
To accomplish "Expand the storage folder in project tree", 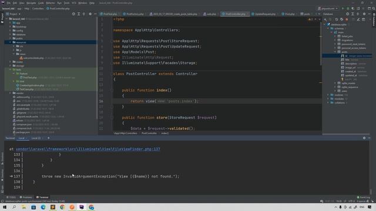I will coord(11,66).
